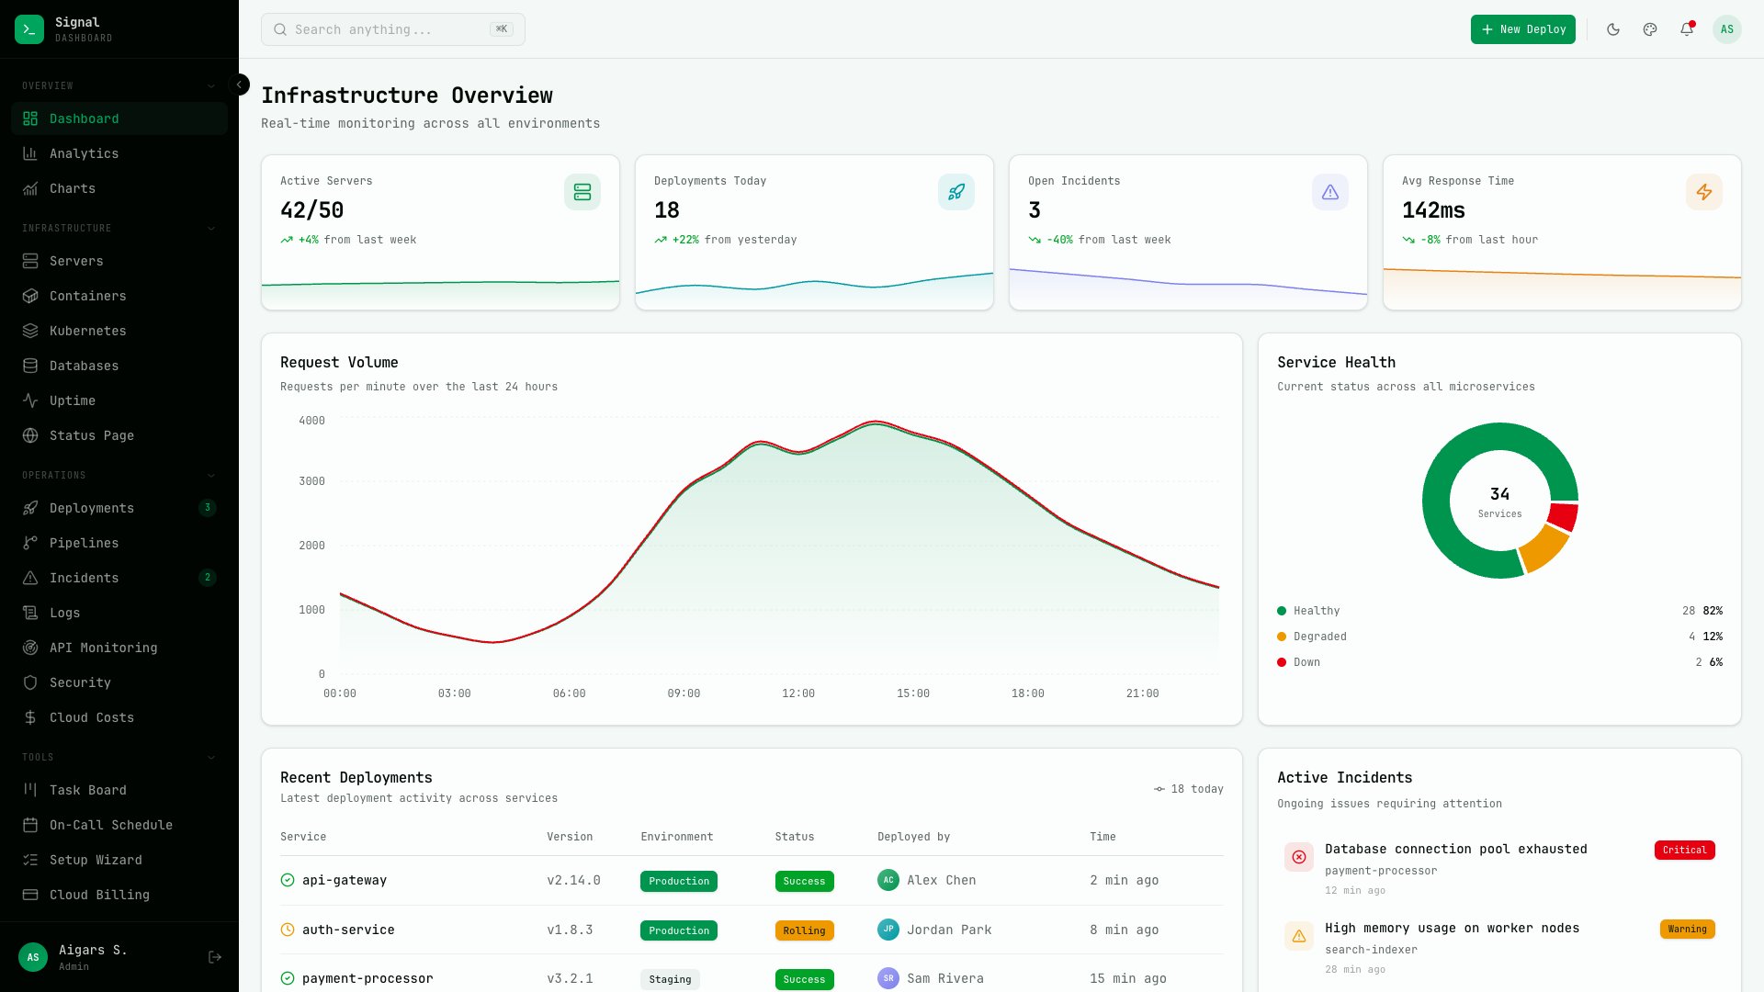Click the notifications bell

[1686, 29]
